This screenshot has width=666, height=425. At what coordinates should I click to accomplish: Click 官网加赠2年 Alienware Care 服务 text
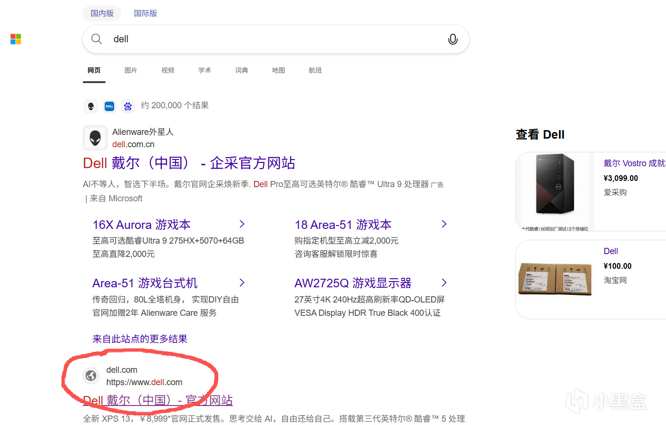tap(155, 313)
